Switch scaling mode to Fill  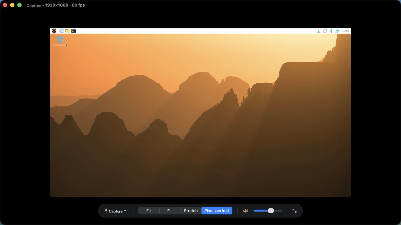[170, 211]
